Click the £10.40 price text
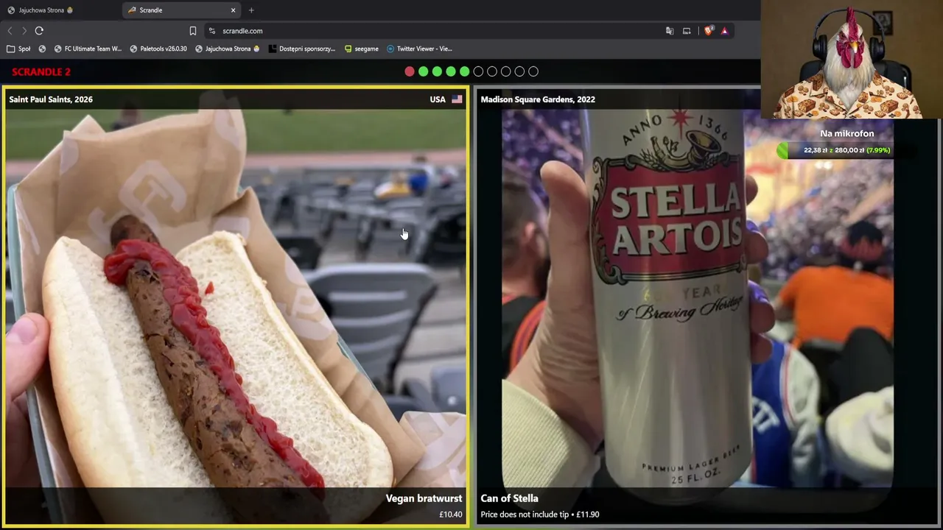Viewport: 943px width, 530px height. pos(451,515)
